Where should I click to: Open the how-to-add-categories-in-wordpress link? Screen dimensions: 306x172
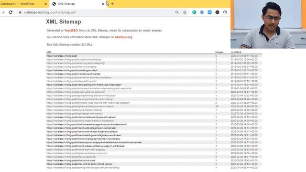click(81, 128)
